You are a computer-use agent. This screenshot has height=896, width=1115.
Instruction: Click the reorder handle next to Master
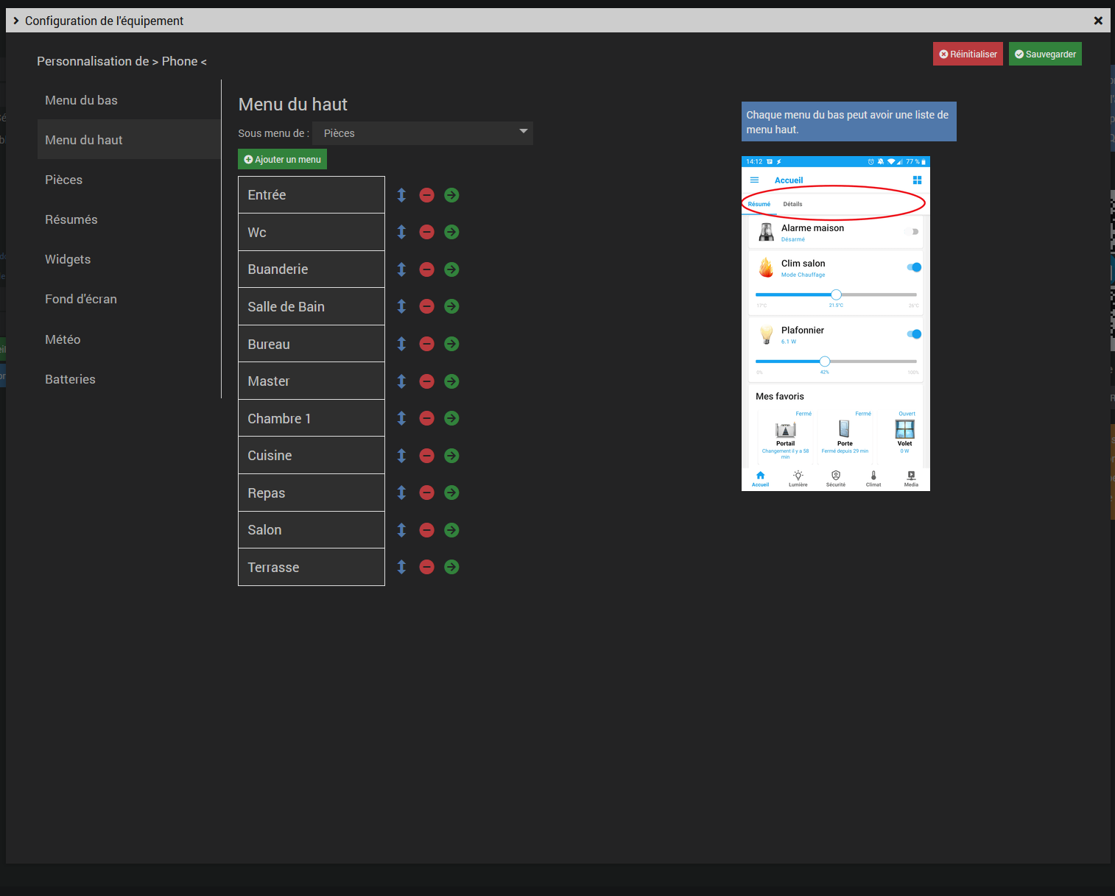pos(401,381)
